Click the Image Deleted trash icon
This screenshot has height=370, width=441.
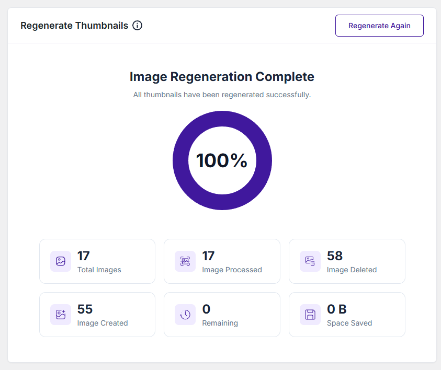[310, 261]
